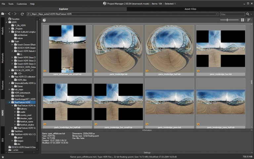Switch to the Textures side tab

pos(3,85)
